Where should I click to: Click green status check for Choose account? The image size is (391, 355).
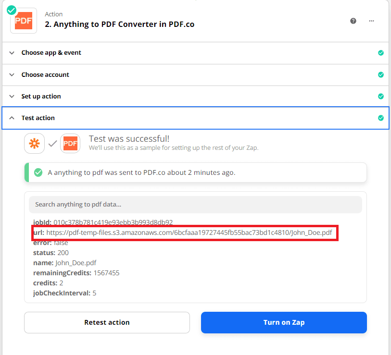381,75
